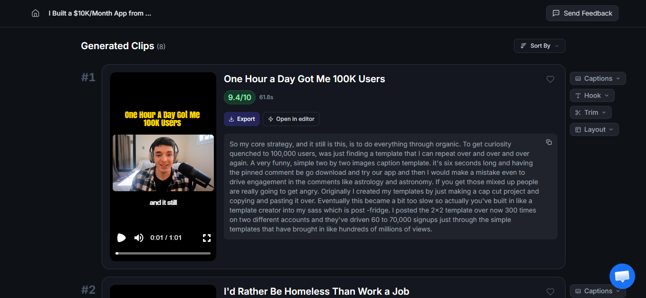Open the Hook dropdown for clip #1
The height and width of the screenshot is (298, 646).
click(x=592, y=95)
